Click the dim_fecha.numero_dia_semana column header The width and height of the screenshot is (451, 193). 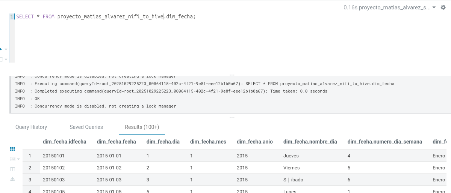[x=384, y=142]
